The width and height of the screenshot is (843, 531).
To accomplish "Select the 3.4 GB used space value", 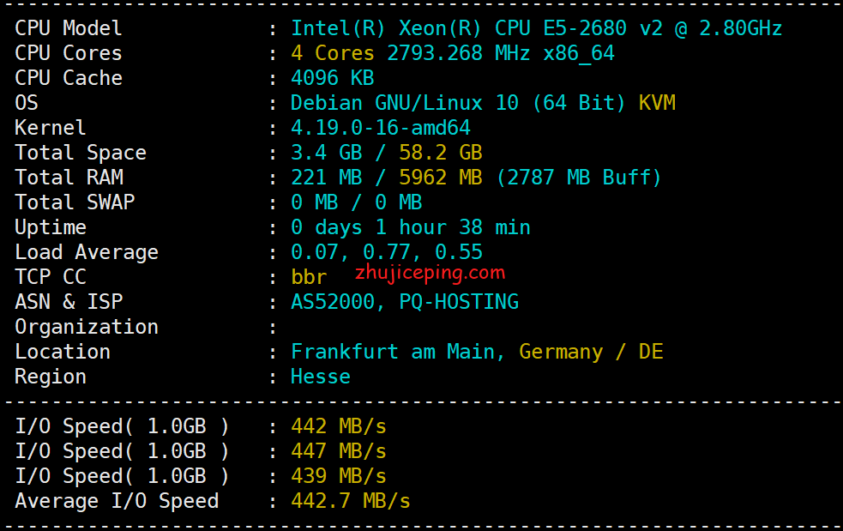I will pyautogui.click(x=327, y=153).
